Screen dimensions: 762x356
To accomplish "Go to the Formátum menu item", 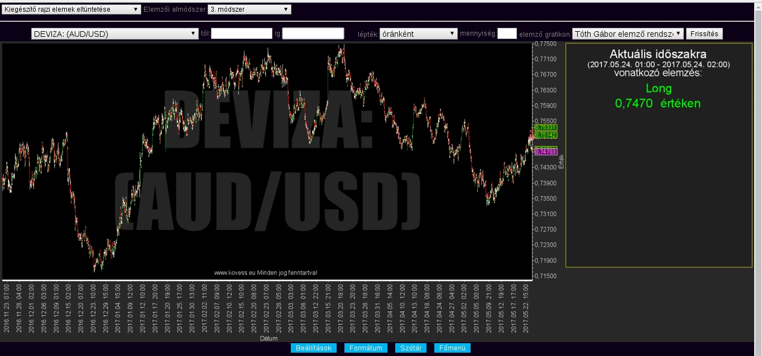I will click(366, 348).
